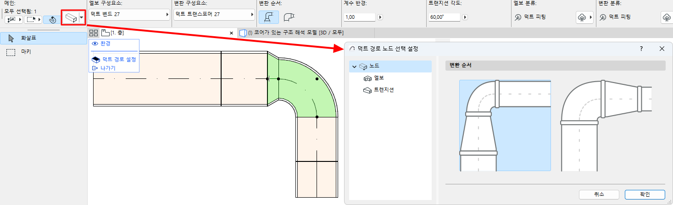Click 엘보 분류 덕트 피팅 classification icon
The width and height of the screenshot is (673, 205).
point(517,17)
